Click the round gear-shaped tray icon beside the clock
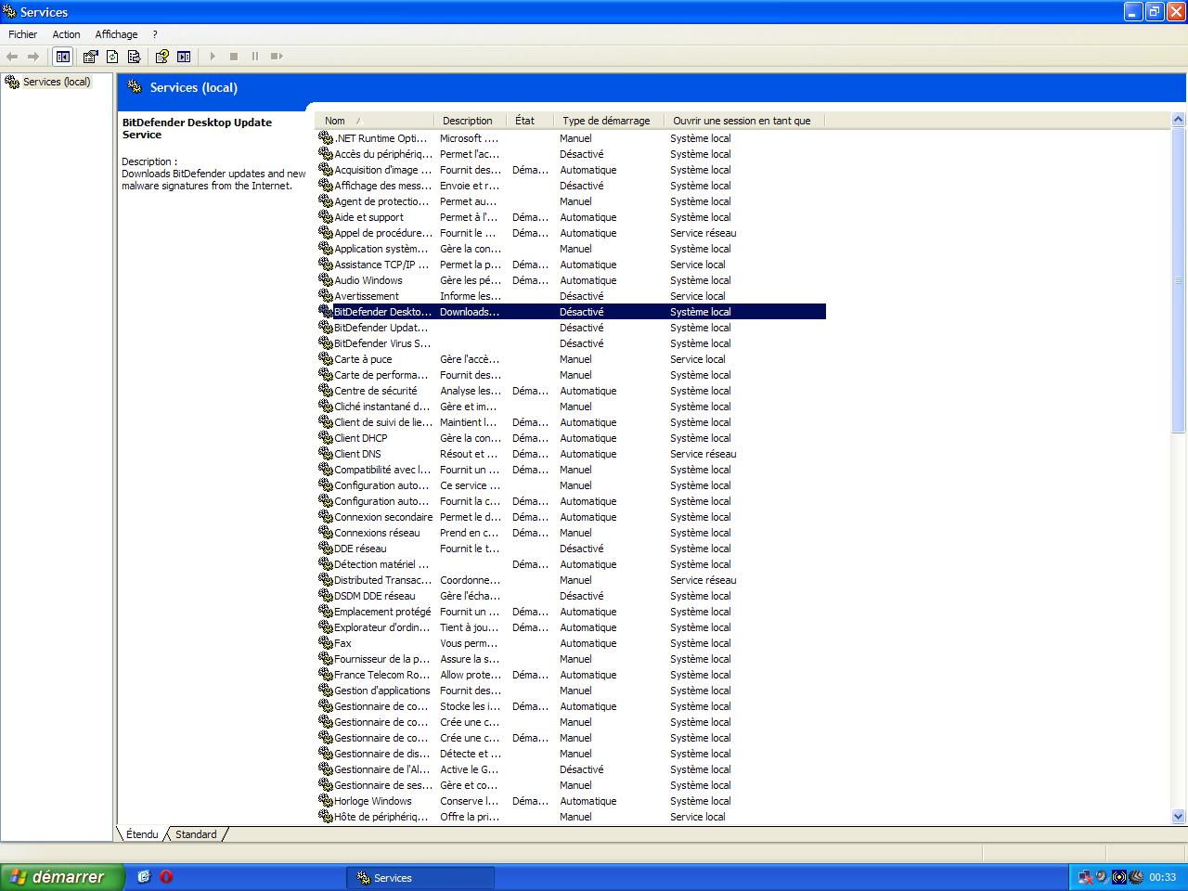 (x=1136, y=877)
